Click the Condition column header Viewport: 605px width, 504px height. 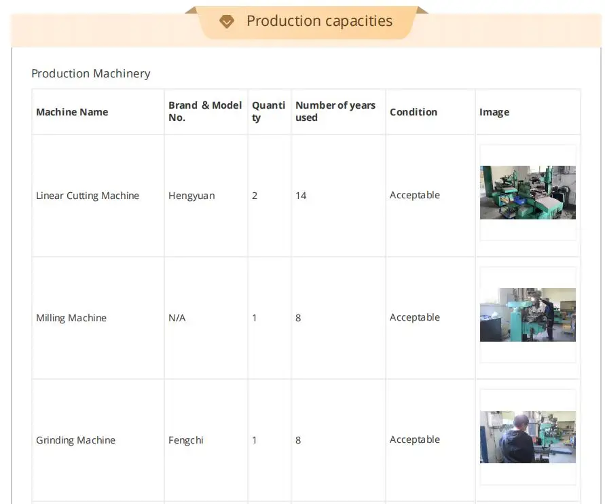coord(414,112)
